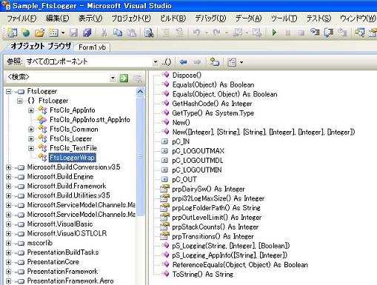
Task: Click the Save floppy disk icon
Action: pyautogui.click(x=73, y=33)
